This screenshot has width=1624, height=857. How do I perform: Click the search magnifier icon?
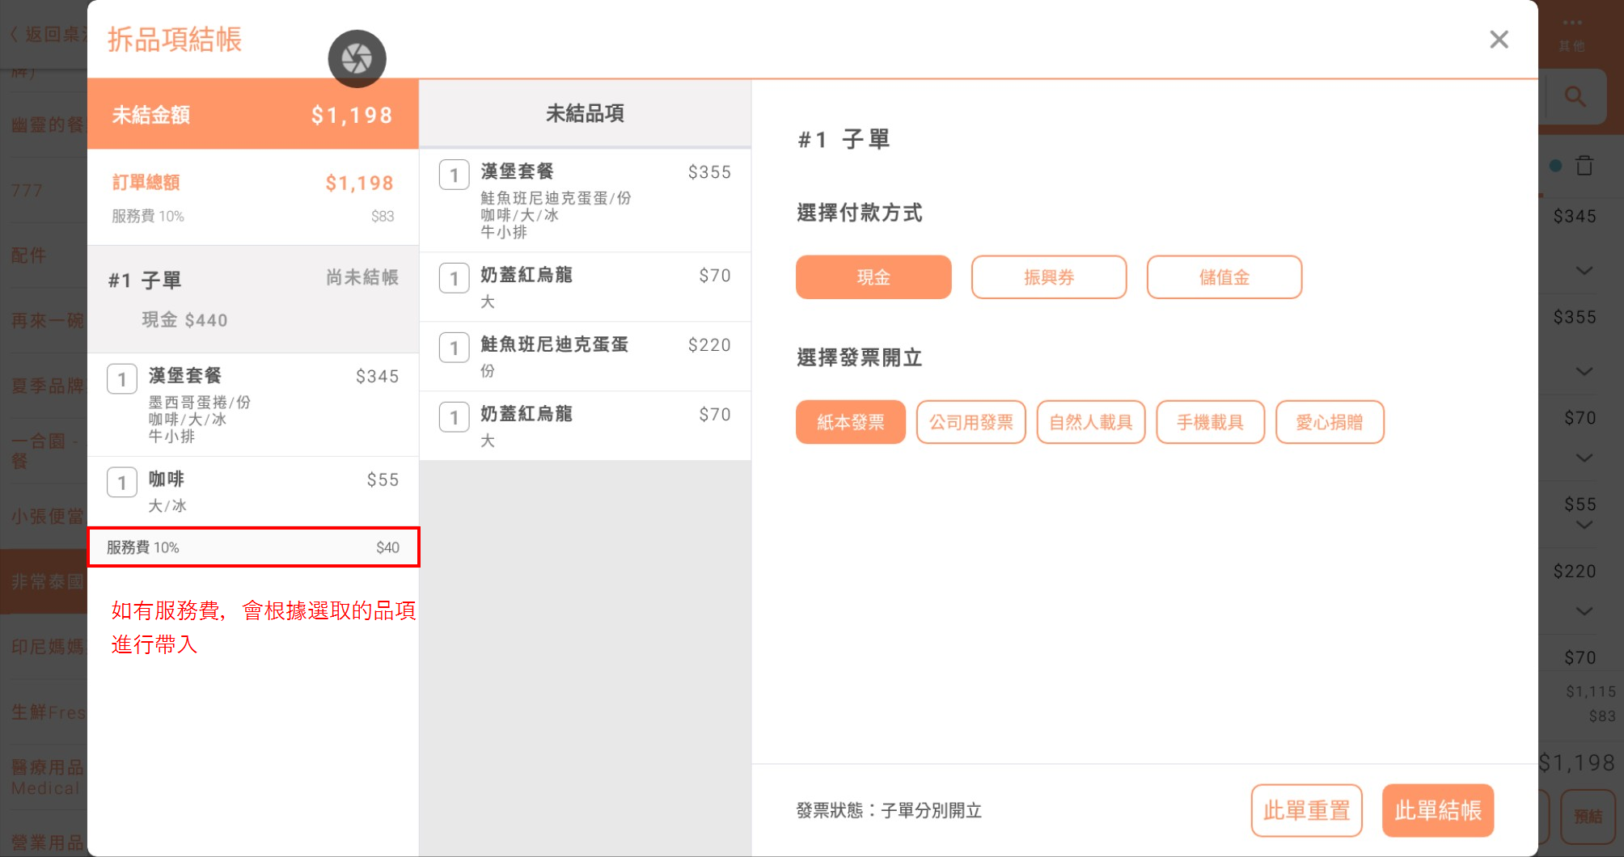[x=1575, y=97]
